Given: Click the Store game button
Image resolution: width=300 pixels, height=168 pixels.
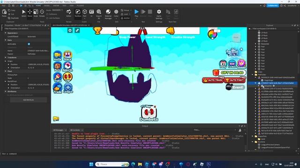Looking at the screenshot, I should pos(67,56).
